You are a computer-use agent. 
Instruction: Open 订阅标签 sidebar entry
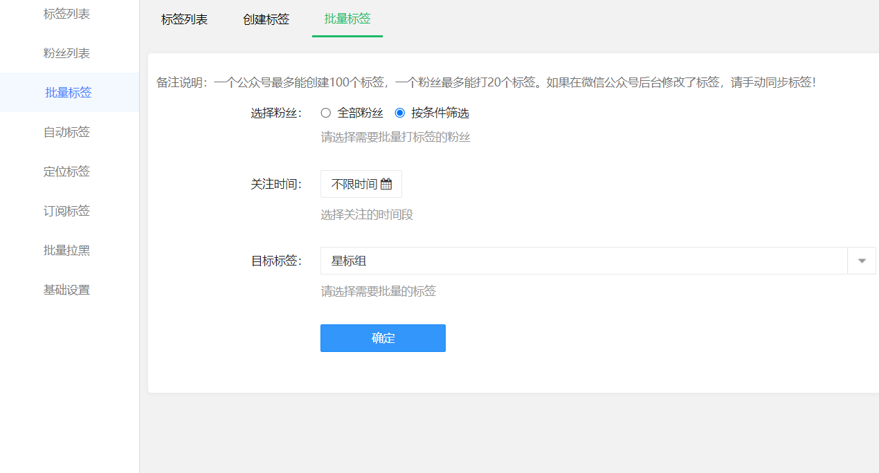[x=67, y=211]
